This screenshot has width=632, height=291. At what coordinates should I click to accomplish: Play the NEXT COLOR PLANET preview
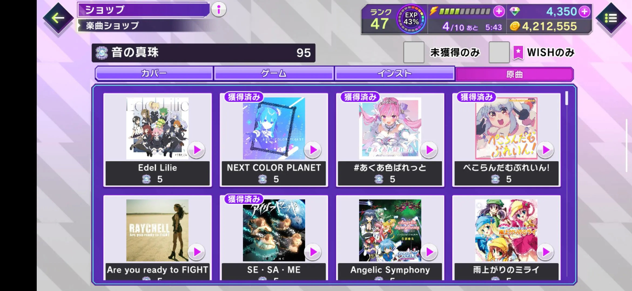pos(313,150)
